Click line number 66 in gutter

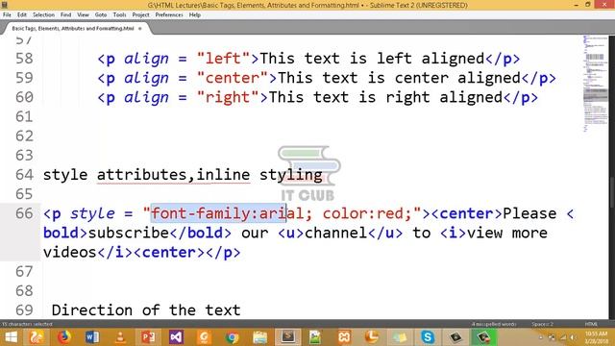(24, 213)
